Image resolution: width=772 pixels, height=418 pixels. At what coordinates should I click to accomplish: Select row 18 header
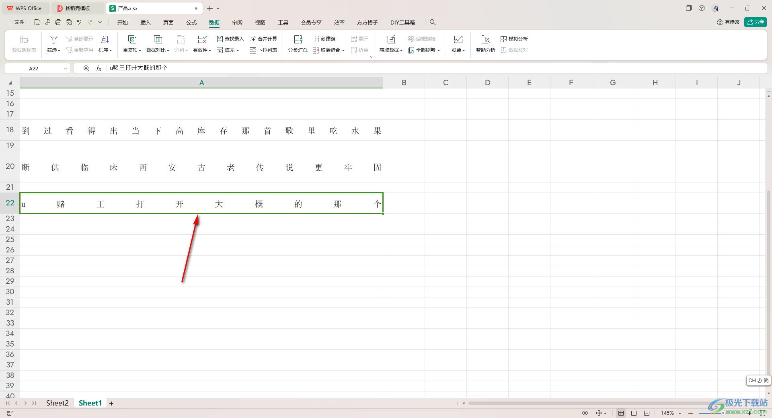click(x=10, y=130)
